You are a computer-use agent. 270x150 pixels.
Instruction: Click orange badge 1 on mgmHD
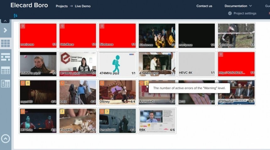(x=23, y=83)
